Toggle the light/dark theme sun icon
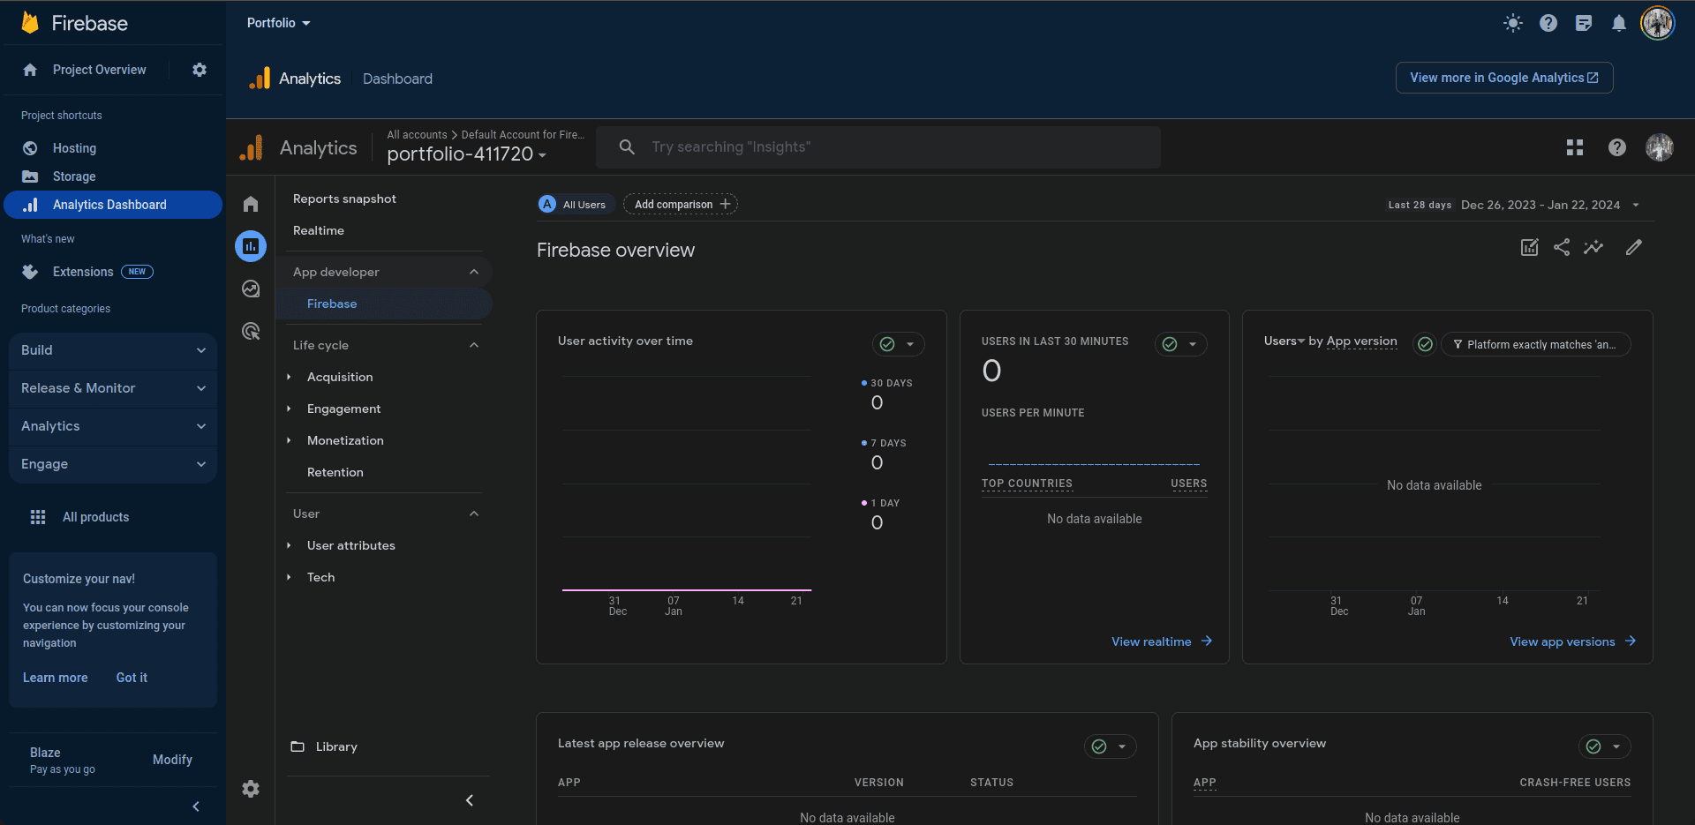This screenshot has width=1695, height=825. click(x=1512, y=24)
